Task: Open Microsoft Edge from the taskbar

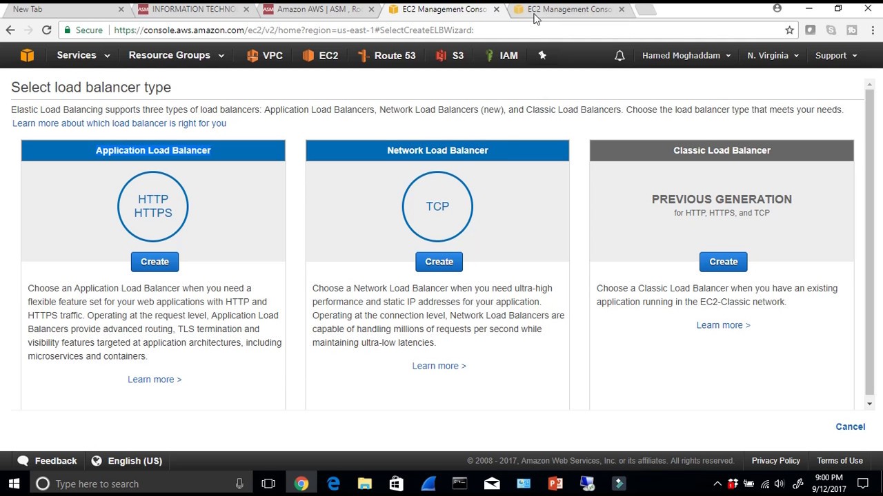Action: pyautogui.click(x=333, y=484)
